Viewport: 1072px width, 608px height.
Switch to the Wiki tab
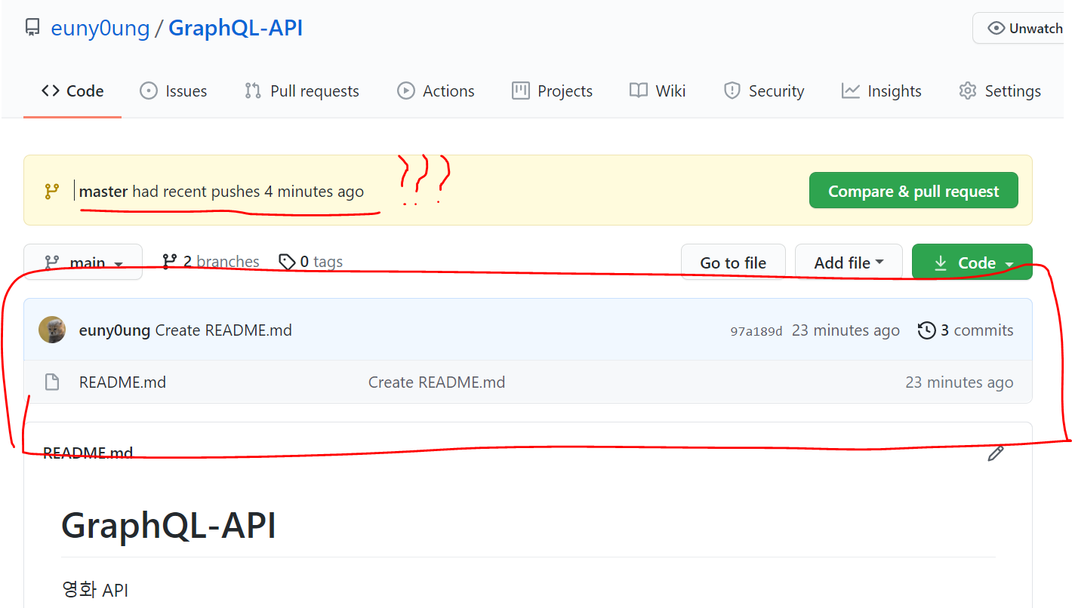coord(658,91)
